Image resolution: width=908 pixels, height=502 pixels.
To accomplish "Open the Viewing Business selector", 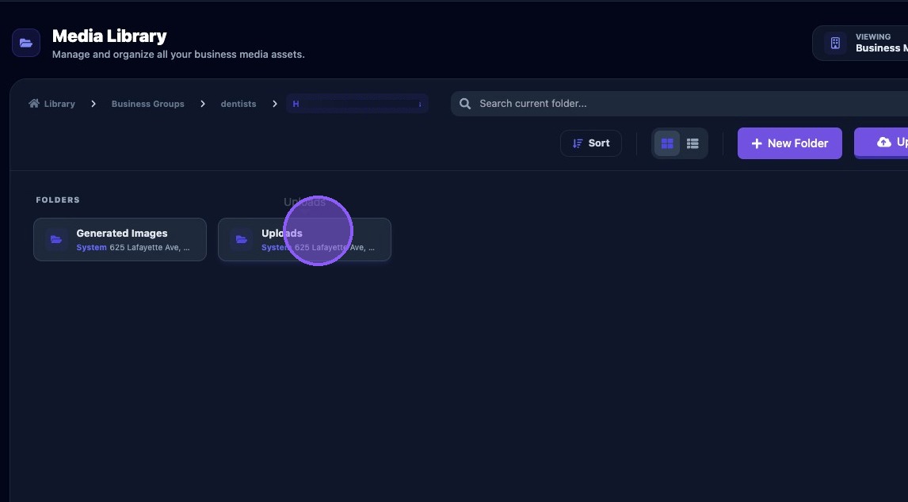I will 860,43.
